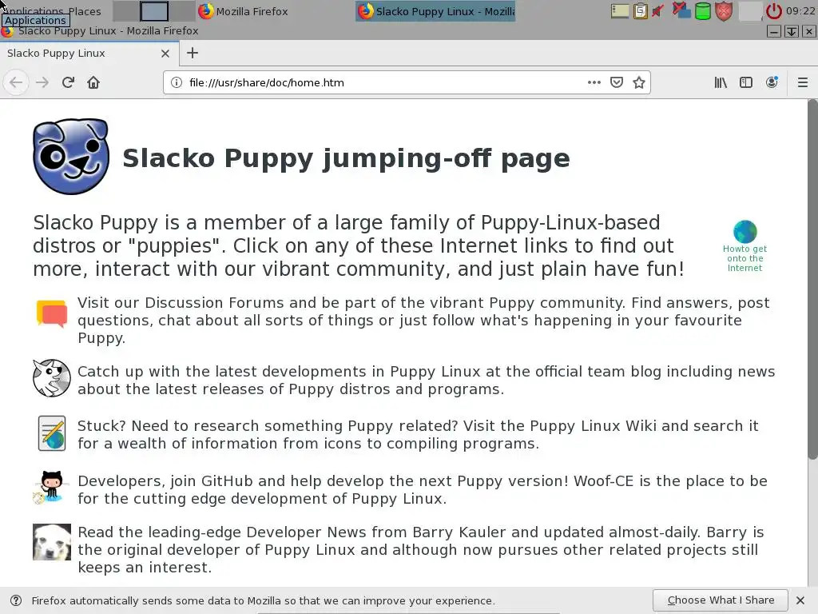
Task: Click the 09:22 clock in the panel
Action: click(x=800, y=11)
